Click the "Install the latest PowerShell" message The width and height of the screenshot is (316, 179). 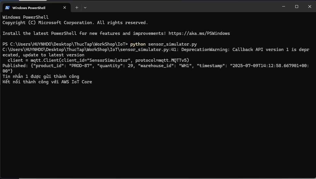click(84, 33)
